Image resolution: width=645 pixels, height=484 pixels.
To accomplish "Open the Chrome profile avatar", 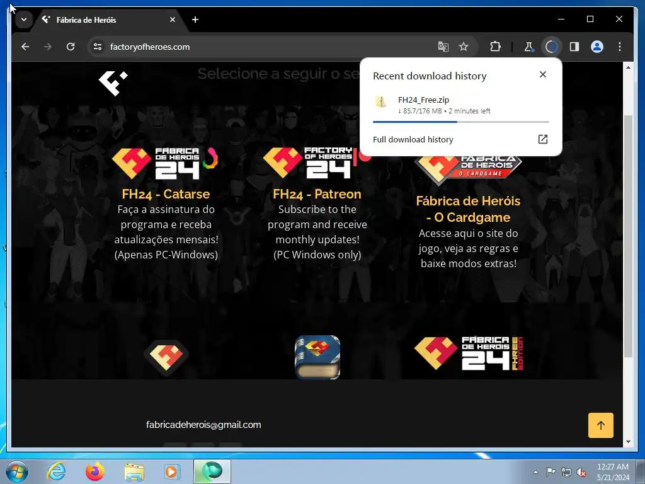I will tap(597, 47).
